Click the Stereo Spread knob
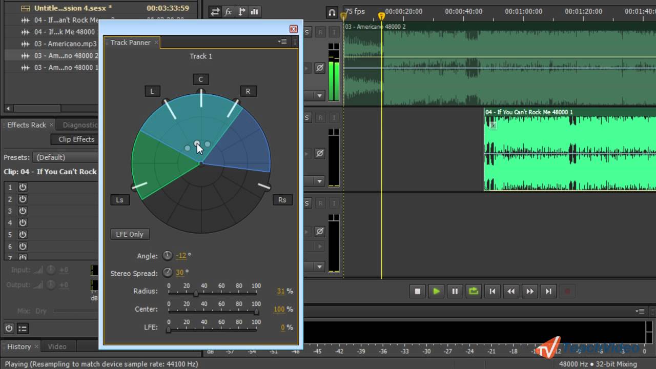 pyautogui.click(x=168, y=273)
